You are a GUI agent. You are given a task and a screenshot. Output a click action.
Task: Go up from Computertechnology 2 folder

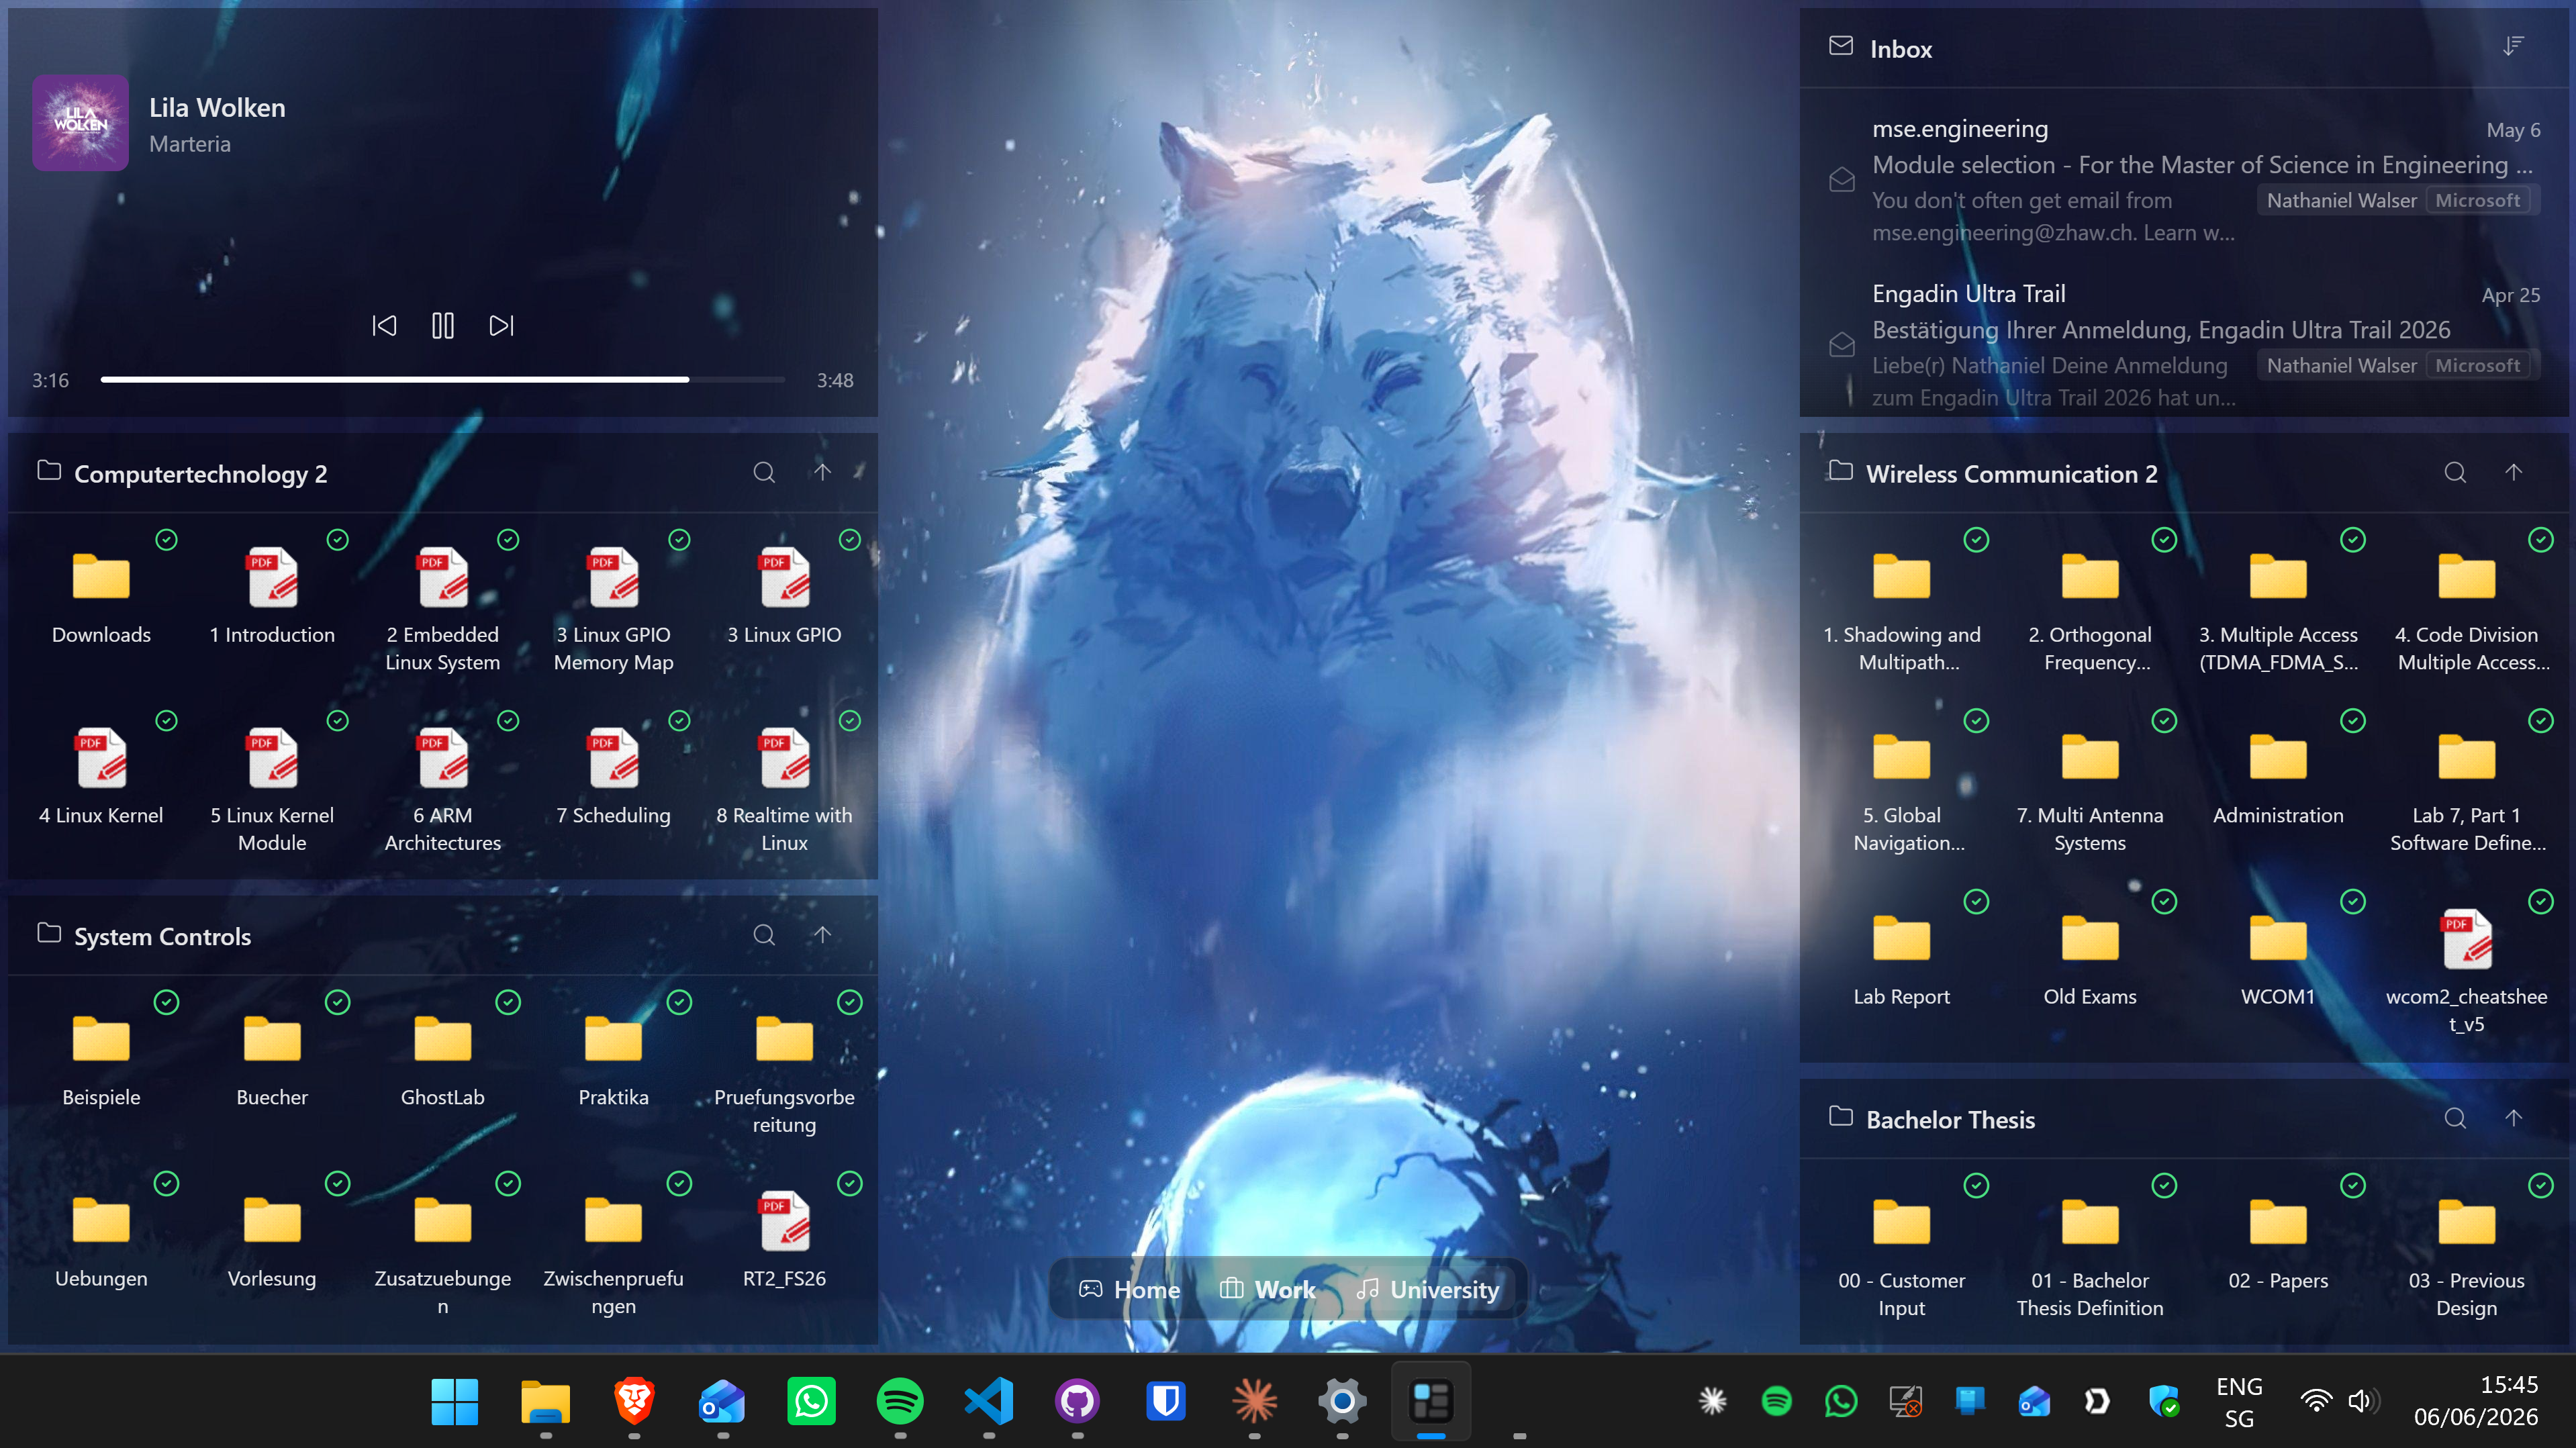coord(822,472)
